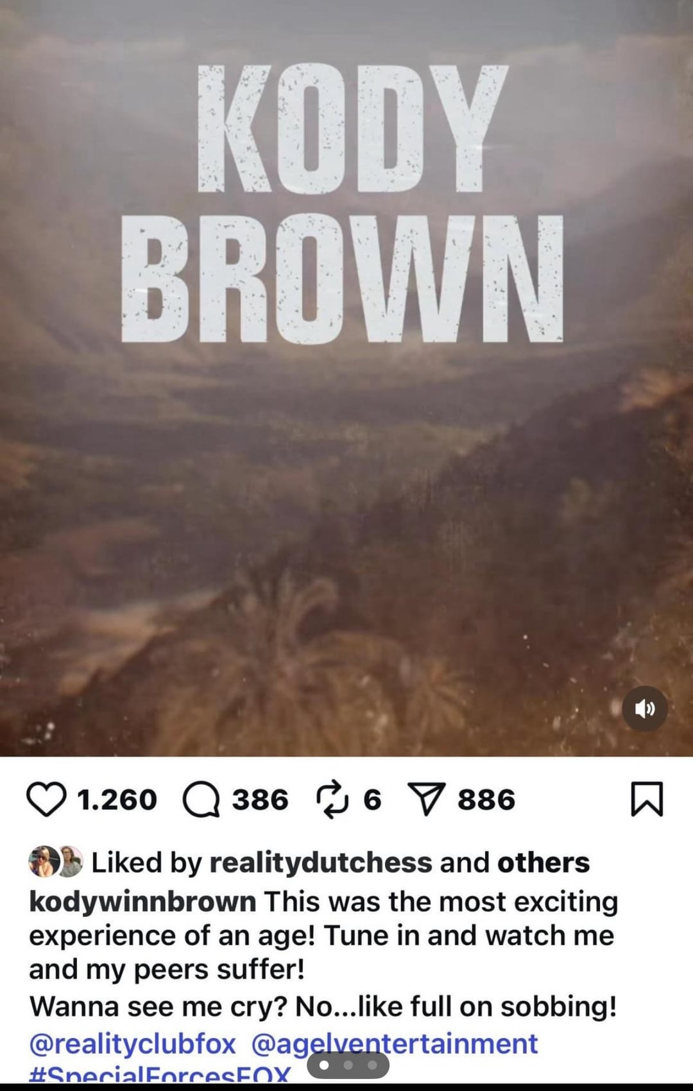Open the 6 reposts count

coord(372,800)
